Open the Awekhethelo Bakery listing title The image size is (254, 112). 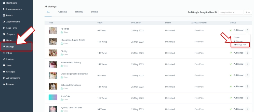pyautogui.click(x=71, y=63)
